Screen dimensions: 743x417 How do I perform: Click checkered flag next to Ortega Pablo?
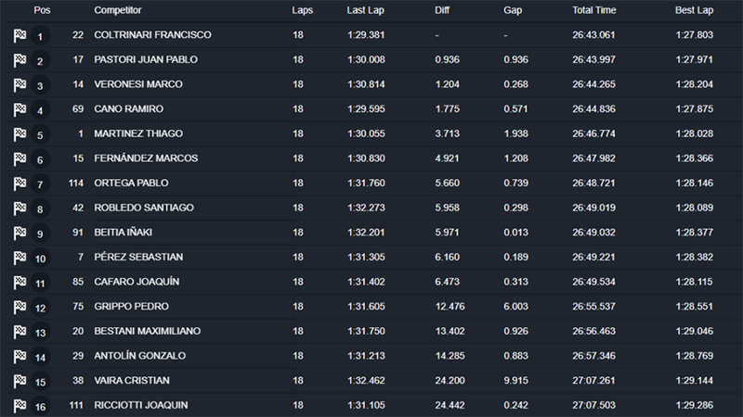pyautogui.click(x=20, y=183)
